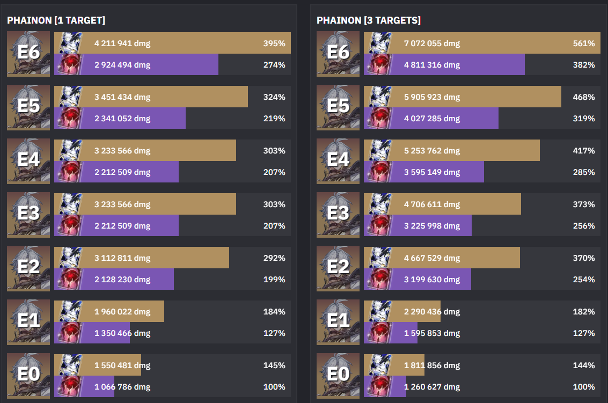Click red light cone icon beside 4 811 316 dmg
608x403 pixels.
click(x=378, y=64)
